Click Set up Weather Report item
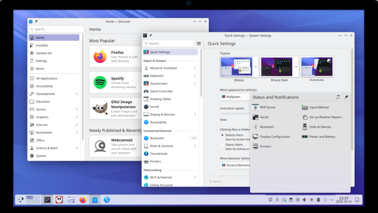Screen dimensions: 378x213 coord(326,117)
